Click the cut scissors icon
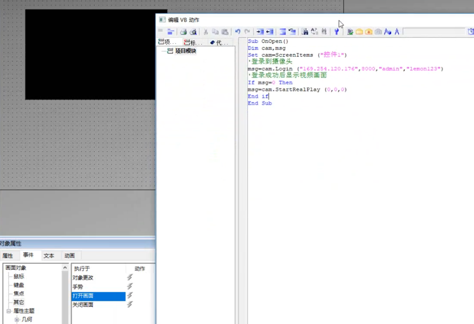 [206, 32]
